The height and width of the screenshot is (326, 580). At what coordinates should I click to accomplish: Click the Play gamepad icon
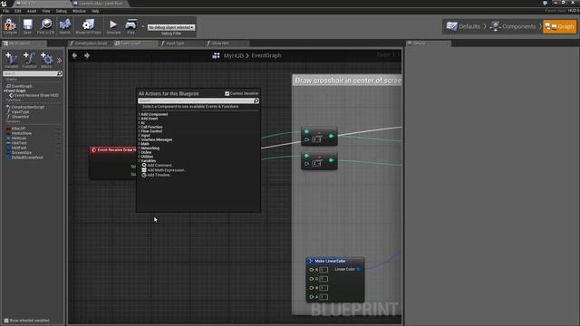click(130, 25)
